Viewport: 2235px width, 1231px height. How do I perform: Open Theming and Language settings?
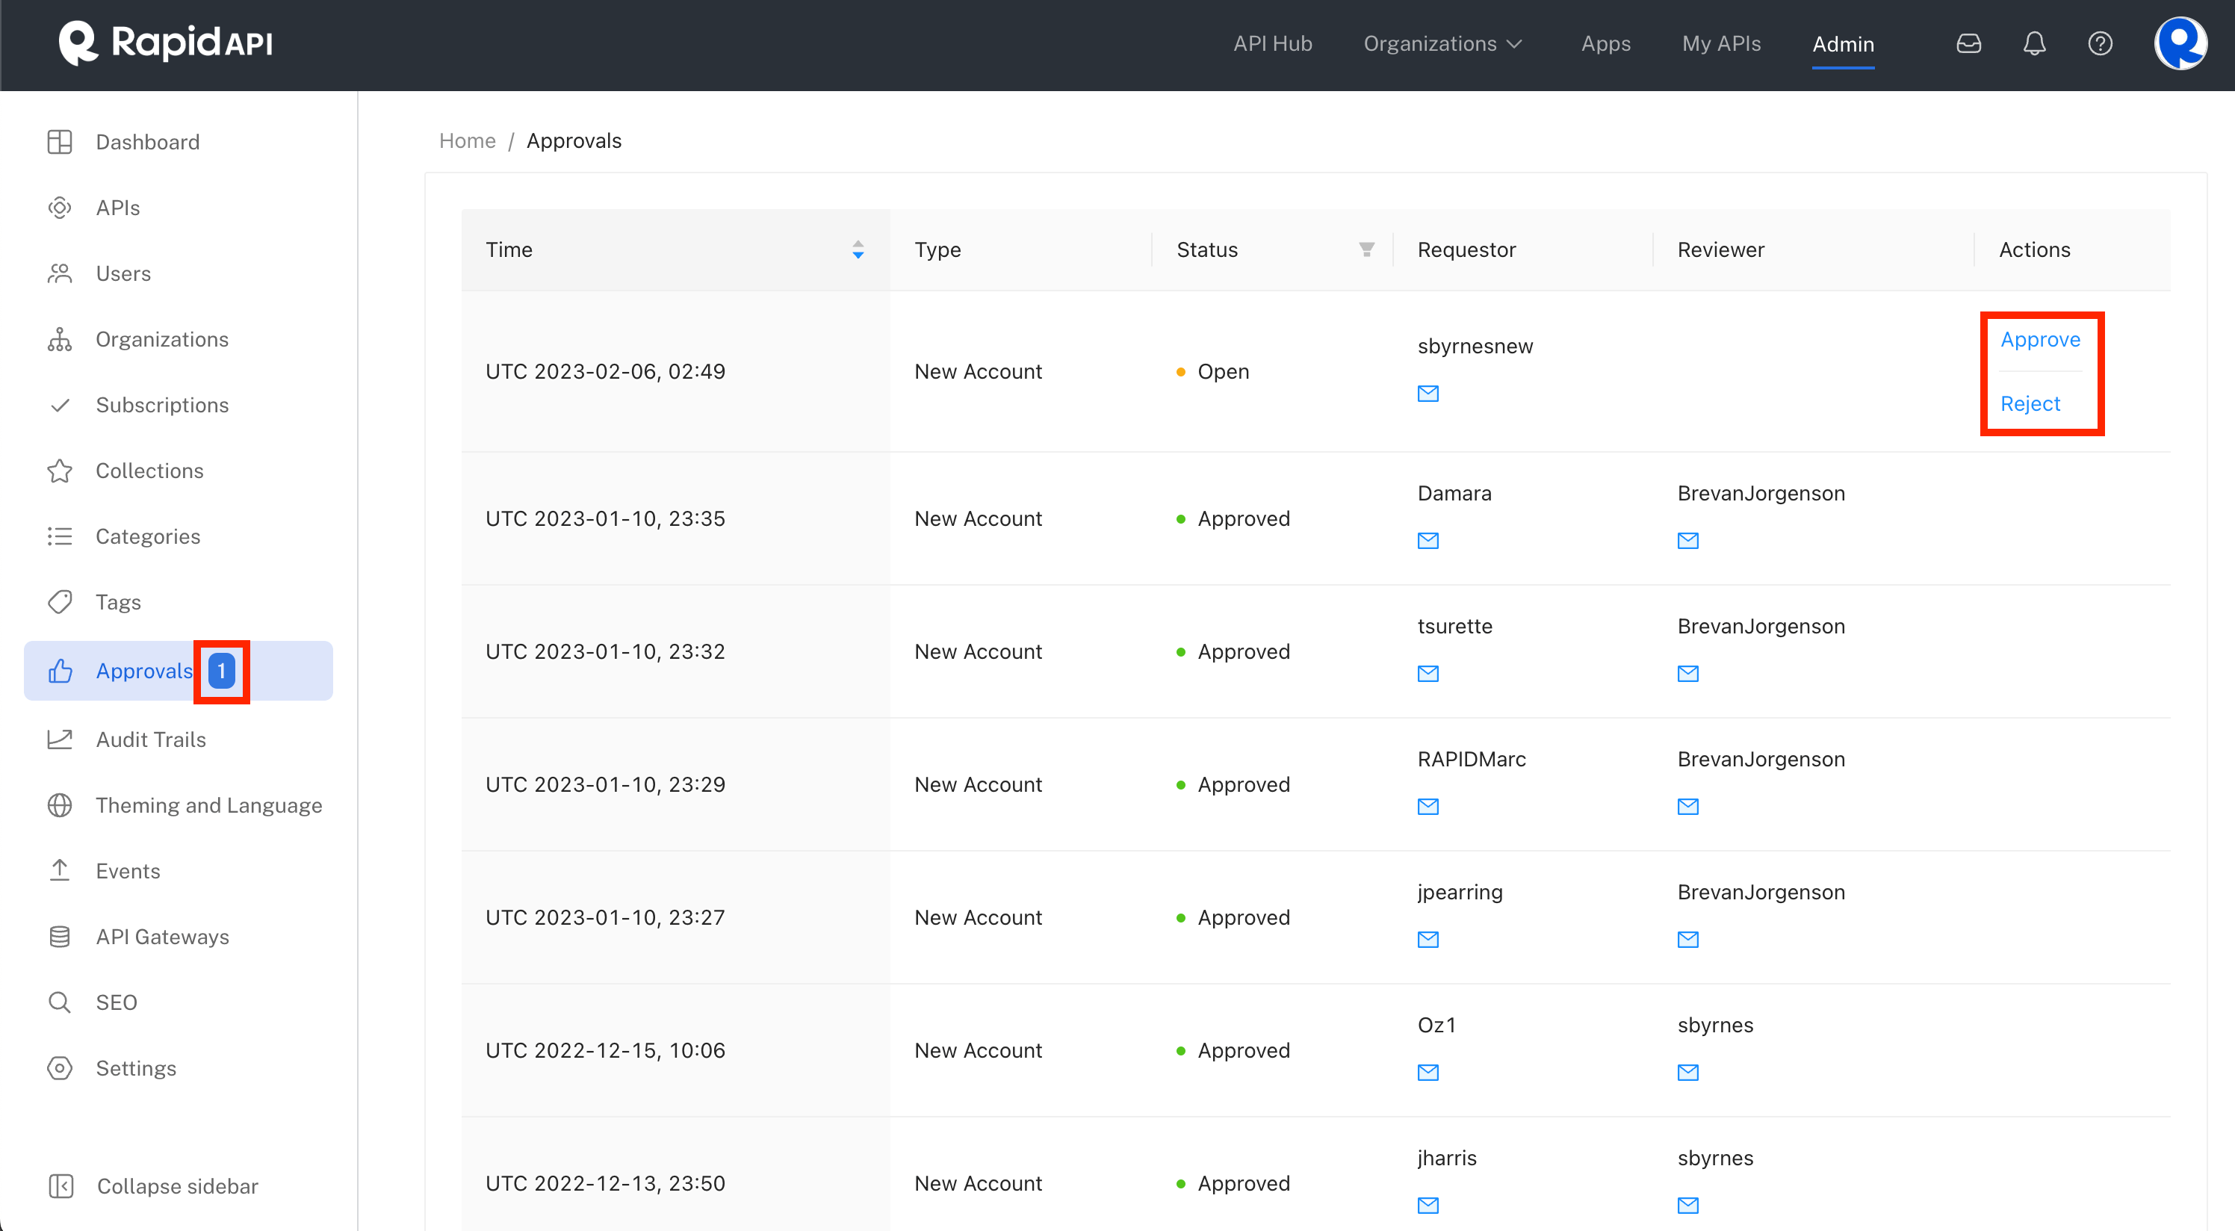pos(208,805)
